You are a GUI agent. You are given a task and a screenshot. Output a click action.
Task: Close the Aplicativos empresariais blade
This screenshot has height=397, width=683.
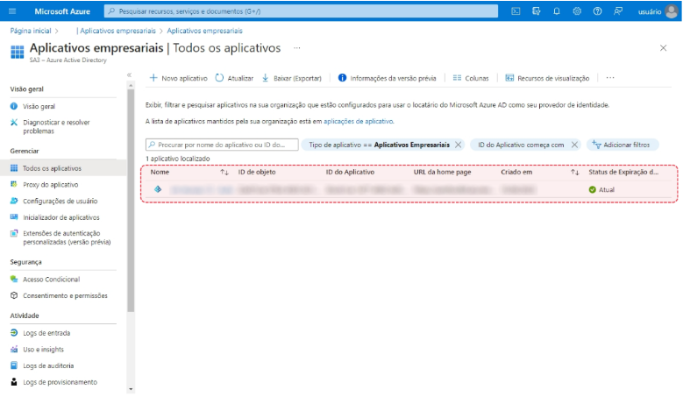click(663, 48)
